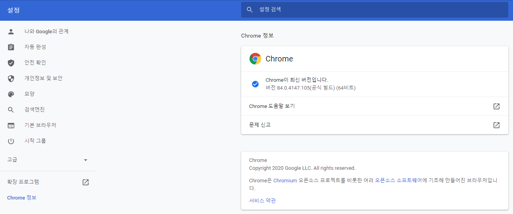Click the shield check icon for 안전 확인
This screenshot has width=513, height=214.
[x=11, y=63]
